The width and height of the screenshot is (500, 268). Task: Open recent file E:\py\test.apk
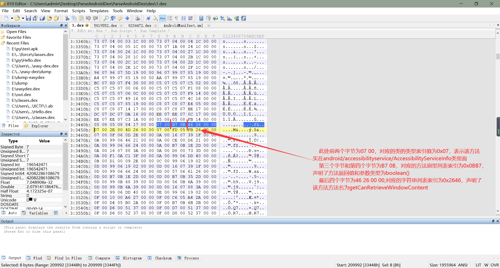tap(25, 49)
